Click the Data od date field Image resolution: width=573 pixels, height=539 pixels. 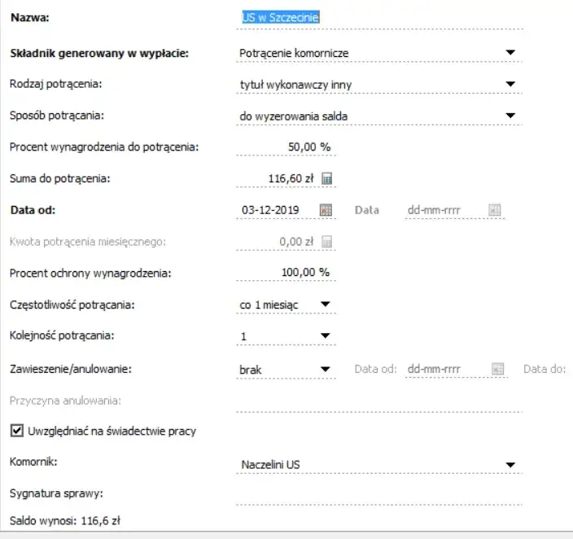[x=275, y=210]
